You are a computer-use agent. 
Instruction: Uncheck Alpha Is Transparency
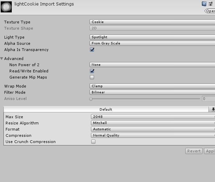click(92, 50)
